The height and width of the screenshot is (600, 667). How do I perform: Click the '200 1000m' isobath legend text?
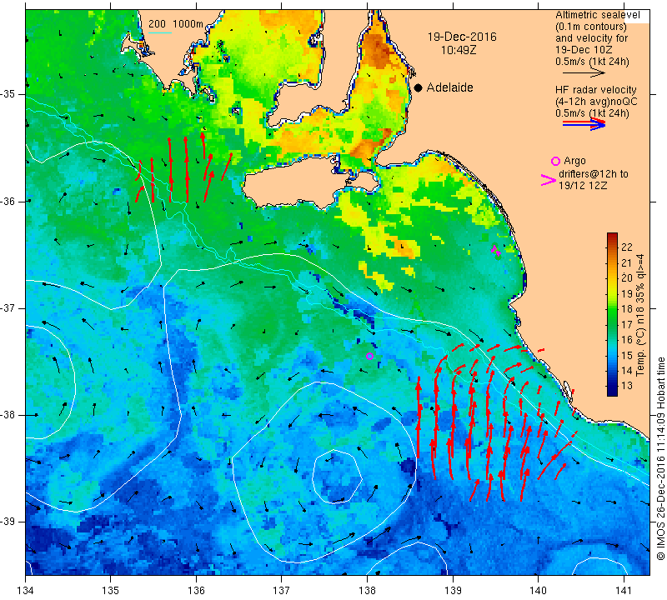coord(176,24)
